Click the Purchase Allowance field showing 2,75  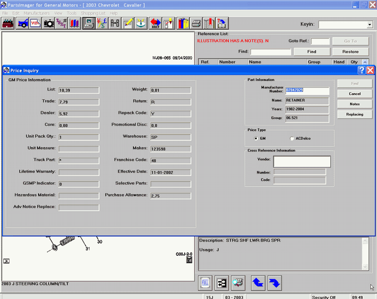tap(171, 196)
